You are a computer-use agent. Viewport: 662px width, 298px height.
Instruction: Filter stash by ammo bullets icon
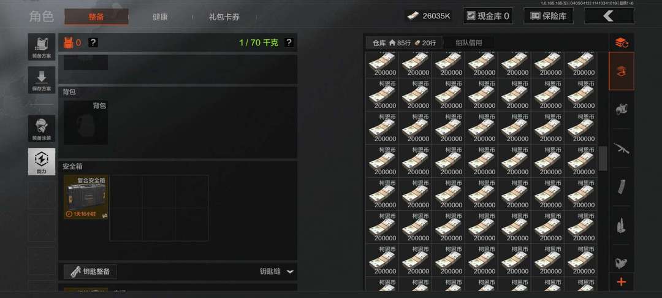pyautogui.click(x=621, y=225)
